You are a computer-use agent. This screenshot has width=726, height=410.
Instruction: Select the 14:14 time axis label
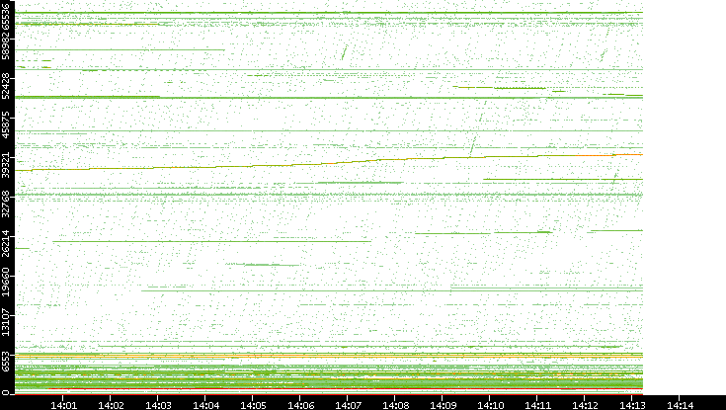click(681, 403)
